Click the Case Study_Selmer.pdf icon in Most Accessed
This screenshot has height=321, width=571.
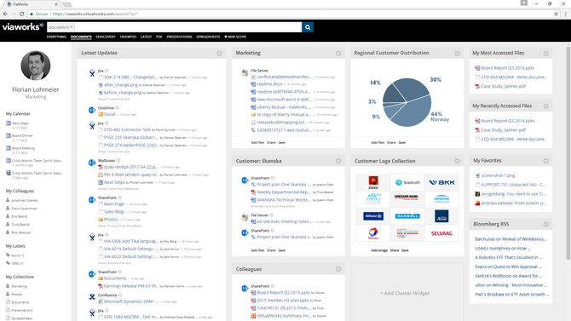click(x=477, y=86)
